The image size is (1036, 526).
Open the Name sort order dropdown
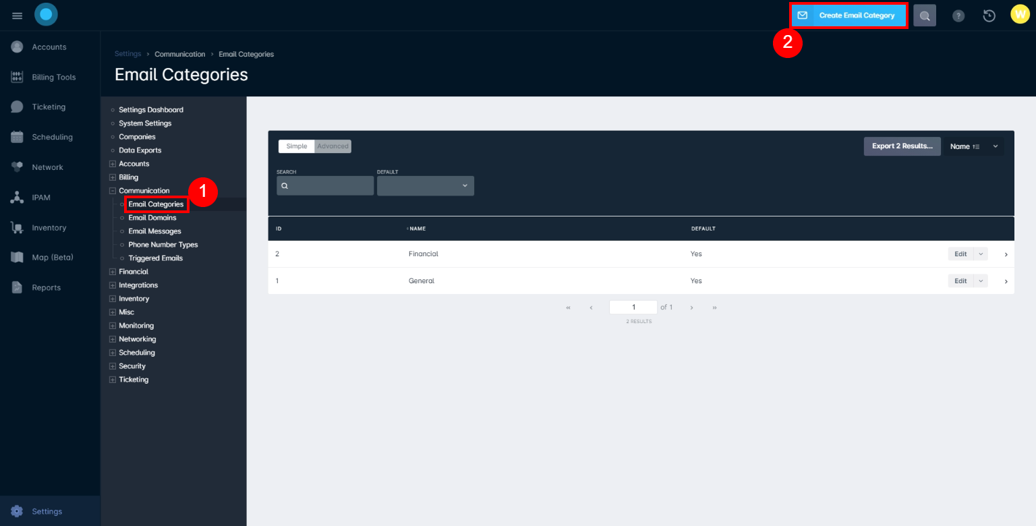[973, 146]
